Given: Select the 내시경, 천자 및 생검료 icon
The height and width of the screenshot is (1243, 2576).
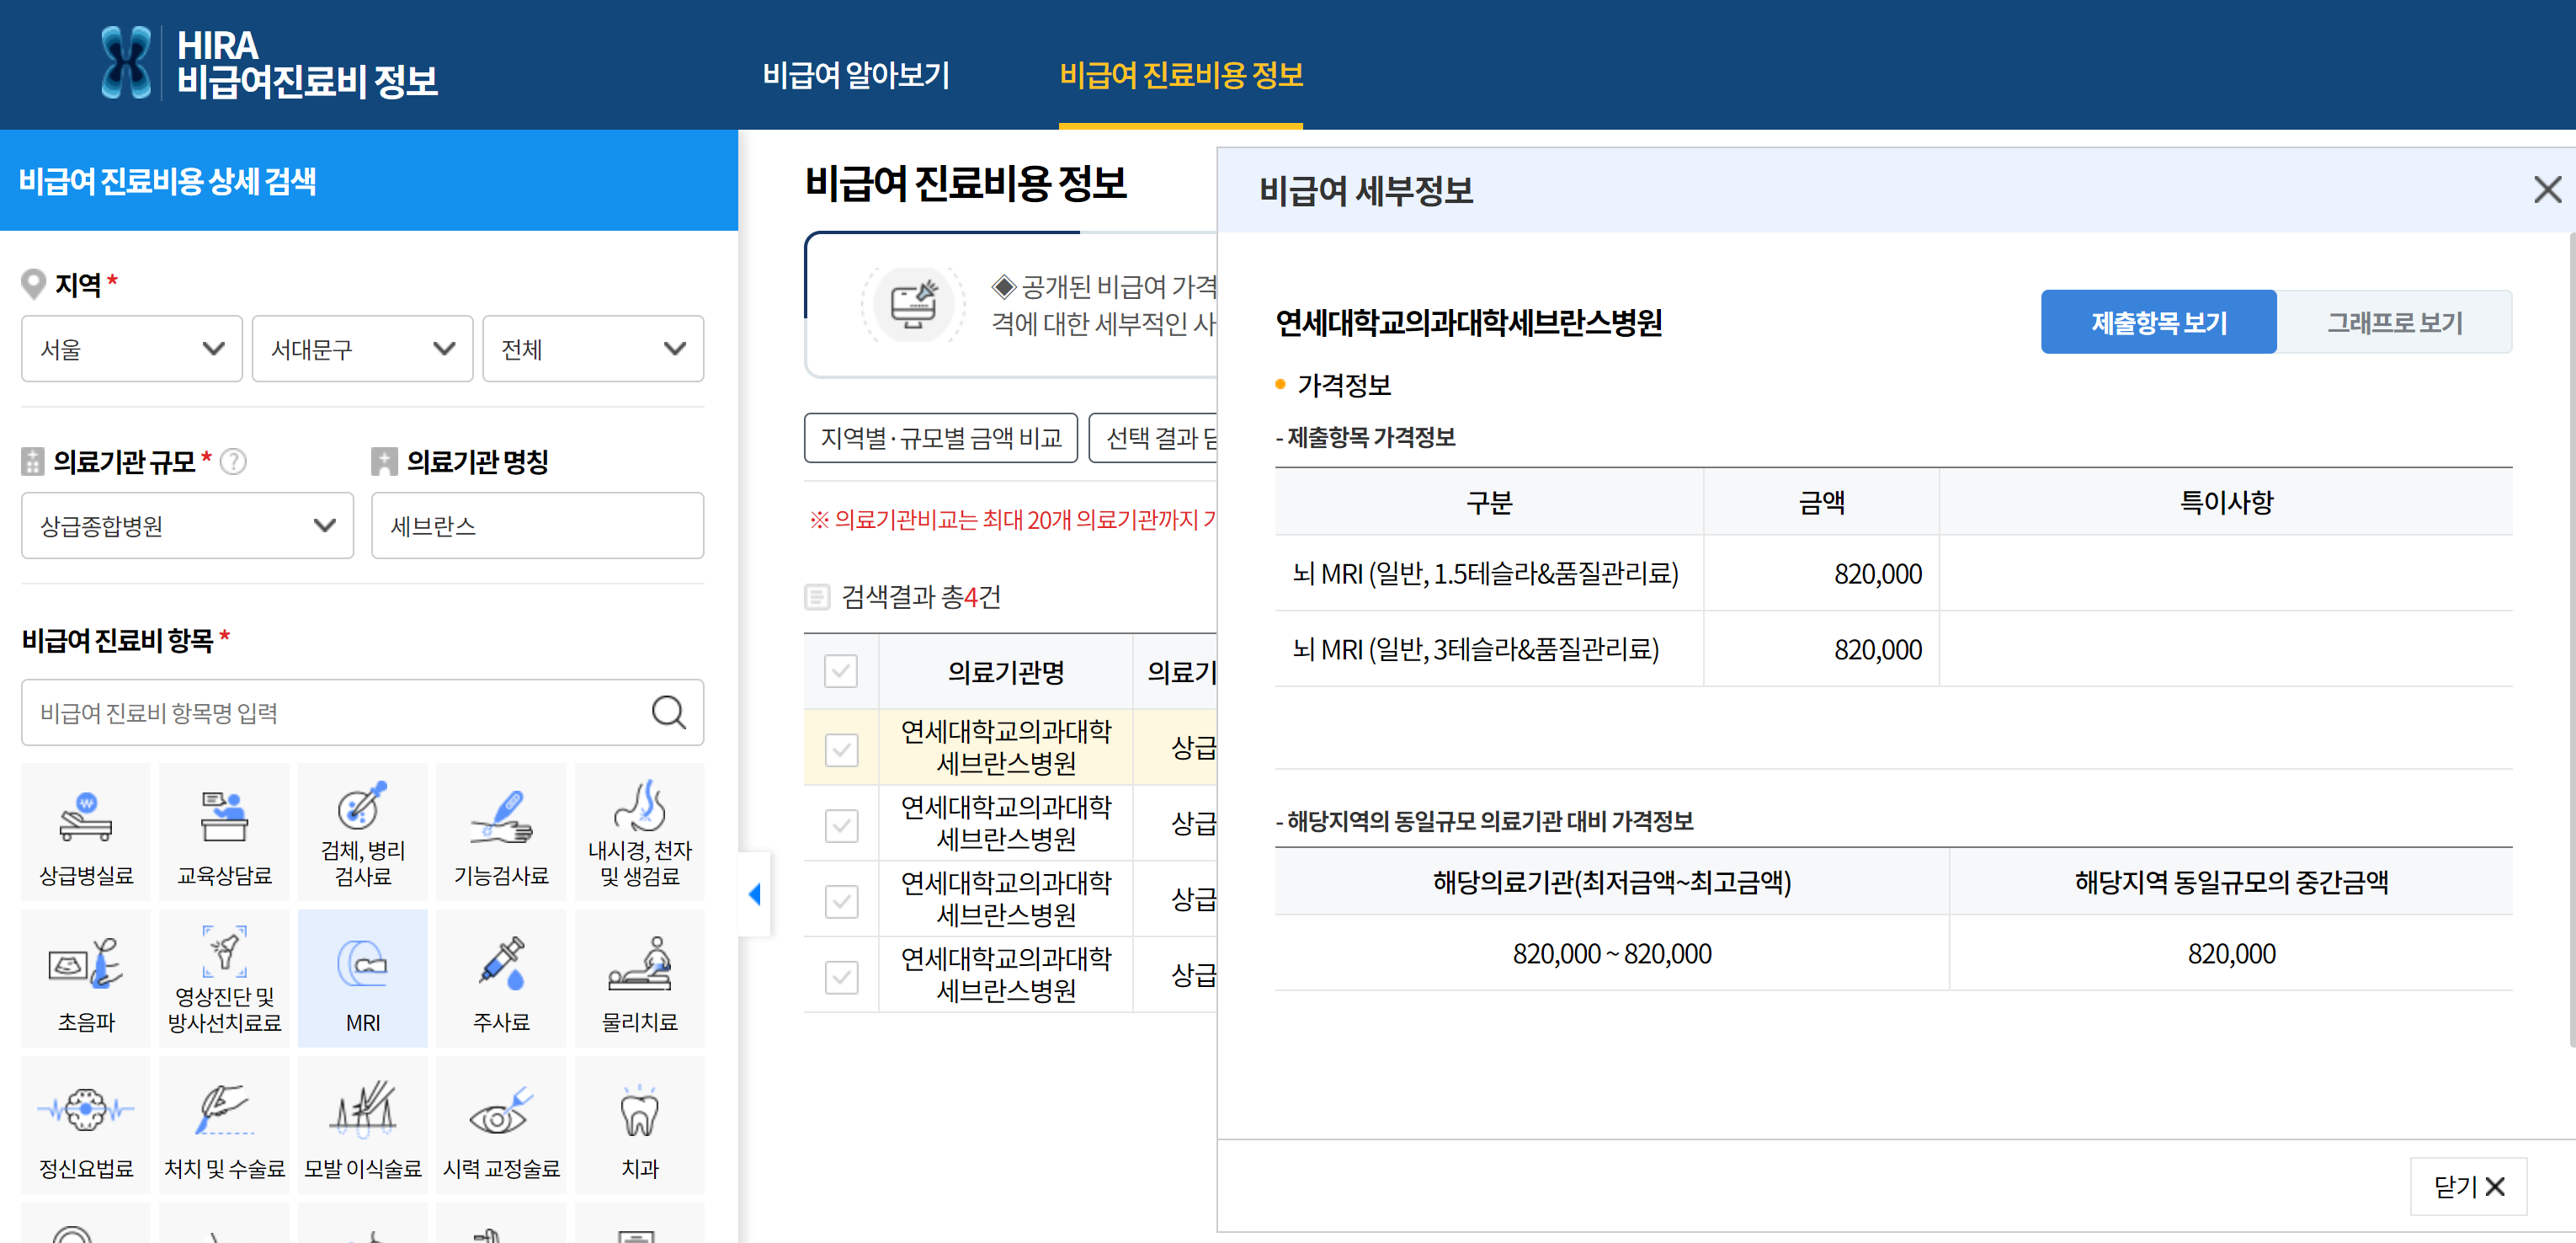Looking at the screenshot, I should click(640, 832).
